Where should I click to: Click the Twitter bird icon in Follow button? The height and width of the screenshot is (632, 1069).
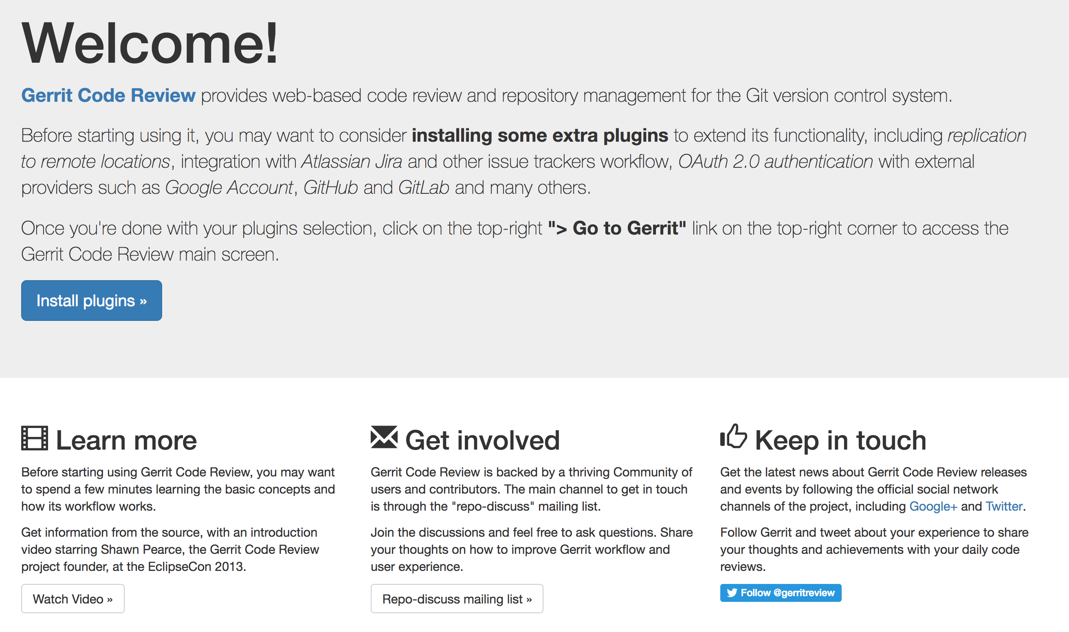[x=732, y=593]
